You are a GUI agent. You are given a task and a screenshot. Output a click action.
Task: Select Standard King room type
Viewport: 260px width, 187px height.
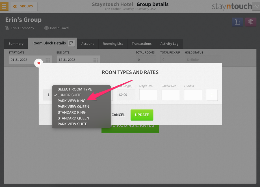[x=81, y=112]
